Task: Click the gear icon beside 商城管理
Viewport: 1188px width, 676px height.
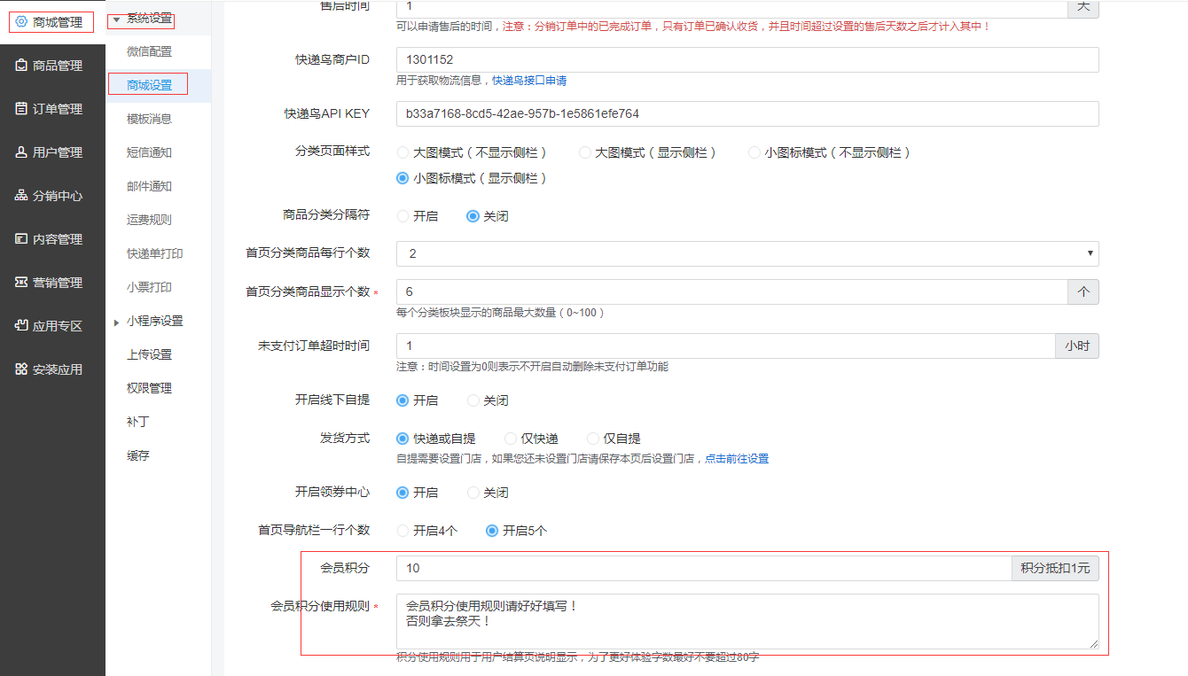Action: point(21,22)
